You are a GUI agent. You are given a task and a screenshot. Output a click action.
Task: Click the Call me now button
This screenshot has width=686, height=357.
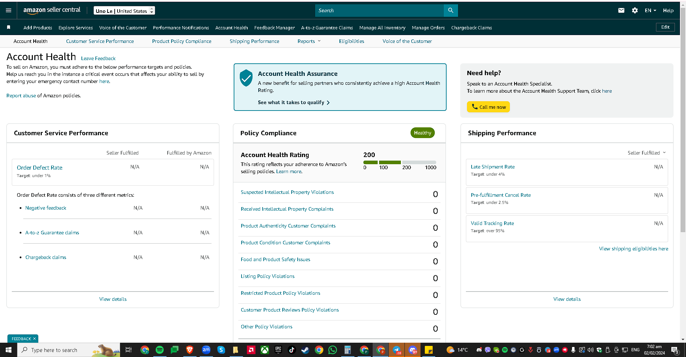(x=488, y=107)
